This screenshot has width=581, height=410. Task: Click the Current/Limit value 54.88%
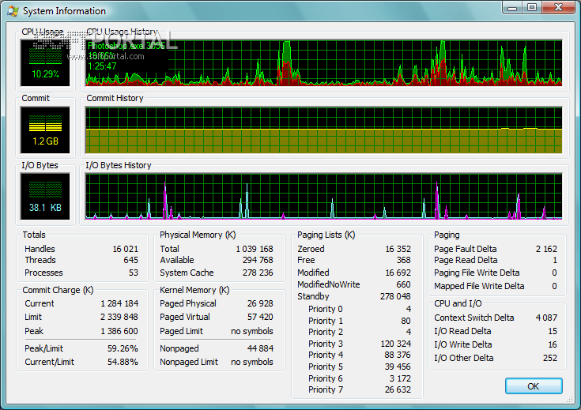coord(123,362)
